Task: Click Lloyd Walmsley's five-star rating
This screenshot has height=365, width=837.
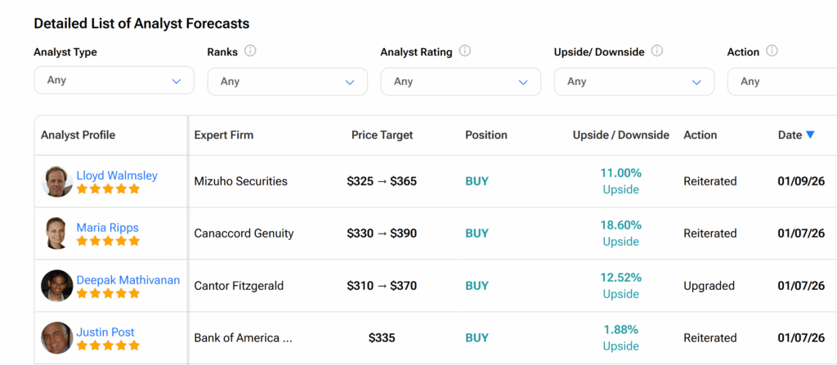Action: click(x=108, y=189)
